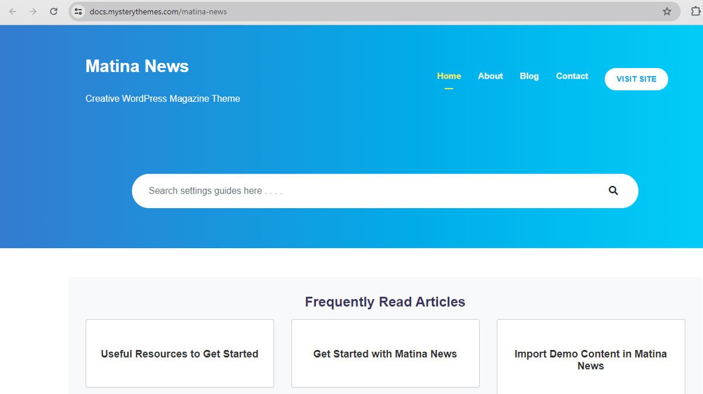703x394 pixels.
Task: Click the VISIT SITE button
Action: (636, 79)
